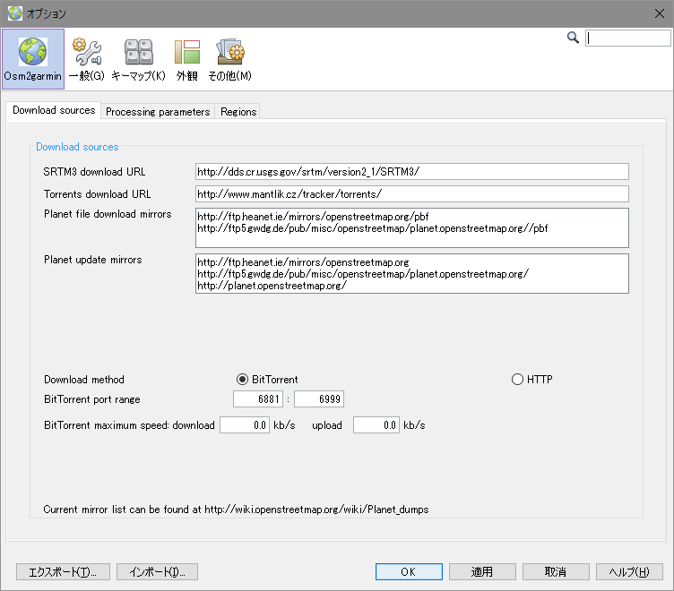
Task: Focus the Torrents download URL field
Action: click(411, 193)
